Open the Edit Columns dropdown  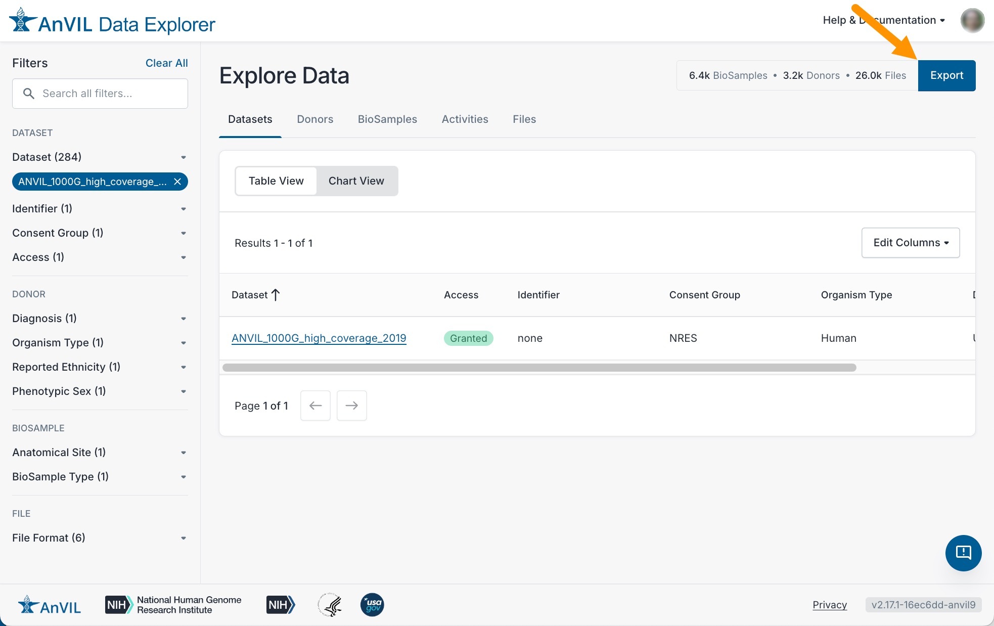point(911,243)
